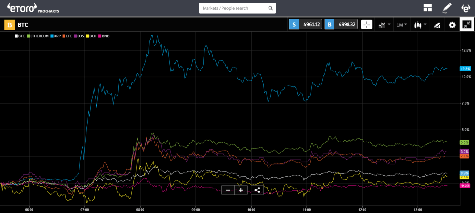Toggle the crosshair cursor button
475x213 pixels.
[366, 25]
